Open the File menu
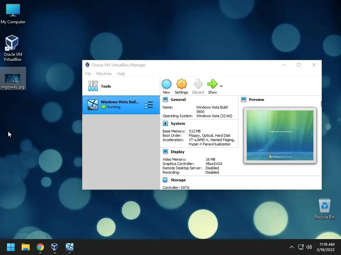Viewport: 341px width, 255px height. [x=88, y=74]
